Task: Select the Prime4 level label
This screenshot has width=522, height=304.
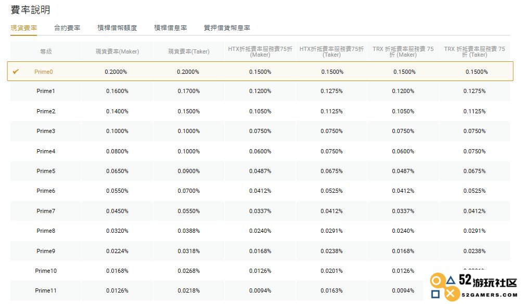Action: pos(46,151)
